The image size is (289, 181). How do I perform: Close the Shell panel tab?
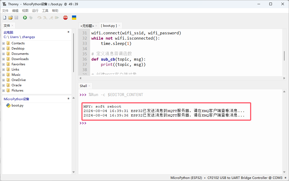click(89, 86)
